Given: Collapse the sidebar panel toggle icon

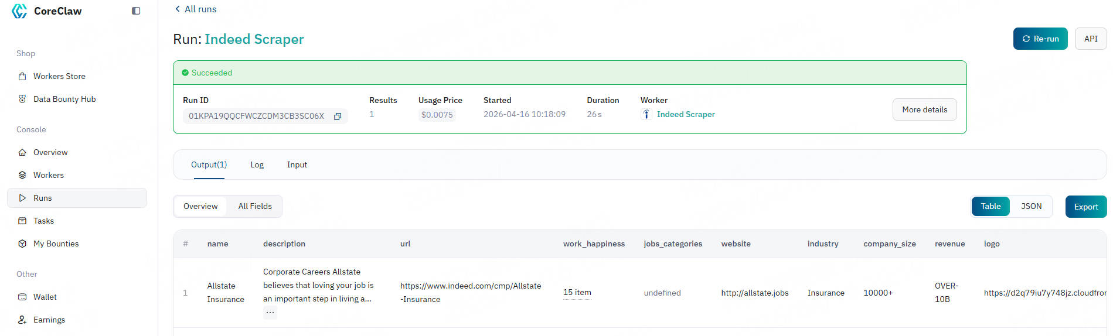Looking at the screenshot, I should pyautogui.click(x=136, y=11).
